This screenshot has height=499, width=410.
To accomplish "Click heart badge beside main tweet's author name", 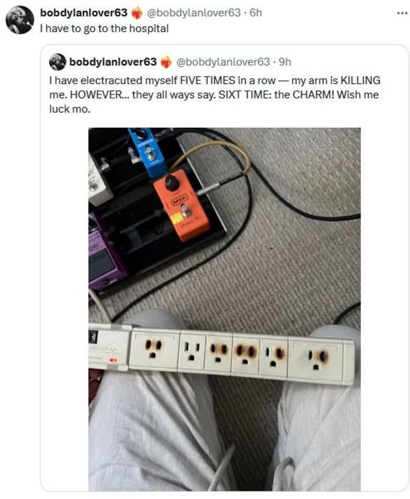I will point(136,12).
